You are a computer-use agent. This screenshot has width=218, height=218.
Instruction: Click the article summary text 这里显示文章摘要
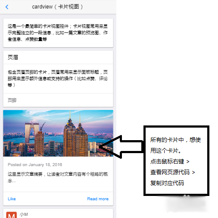[58, 177]
